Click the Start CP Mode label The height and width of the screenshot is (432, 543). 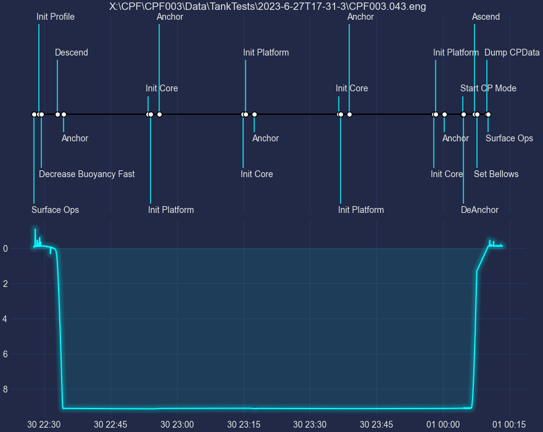tap(488, 88)
